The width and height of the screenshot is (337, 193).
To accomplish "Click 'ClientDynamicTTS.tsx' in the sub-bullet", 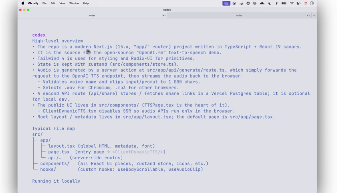I will 70,111.
